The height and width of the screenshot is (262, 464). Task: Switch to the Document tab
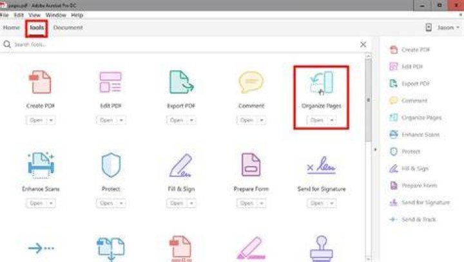[68, 28]
